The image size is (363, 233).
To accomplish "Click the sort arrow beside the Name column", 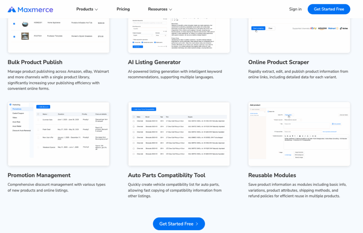I will (x=48, y=114).
